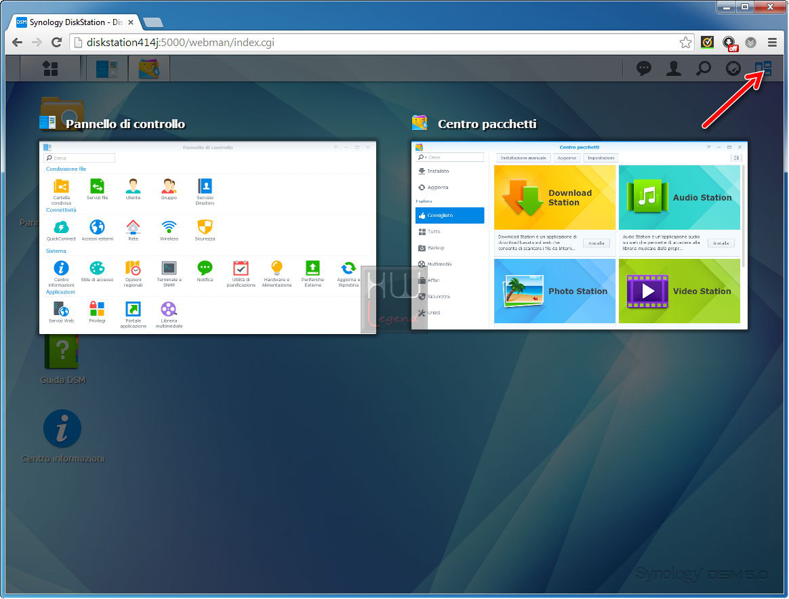The height and width of the screenshot is (599, 789).
Task: Open the Servizio Directory icon
Action: coord(205,191)
